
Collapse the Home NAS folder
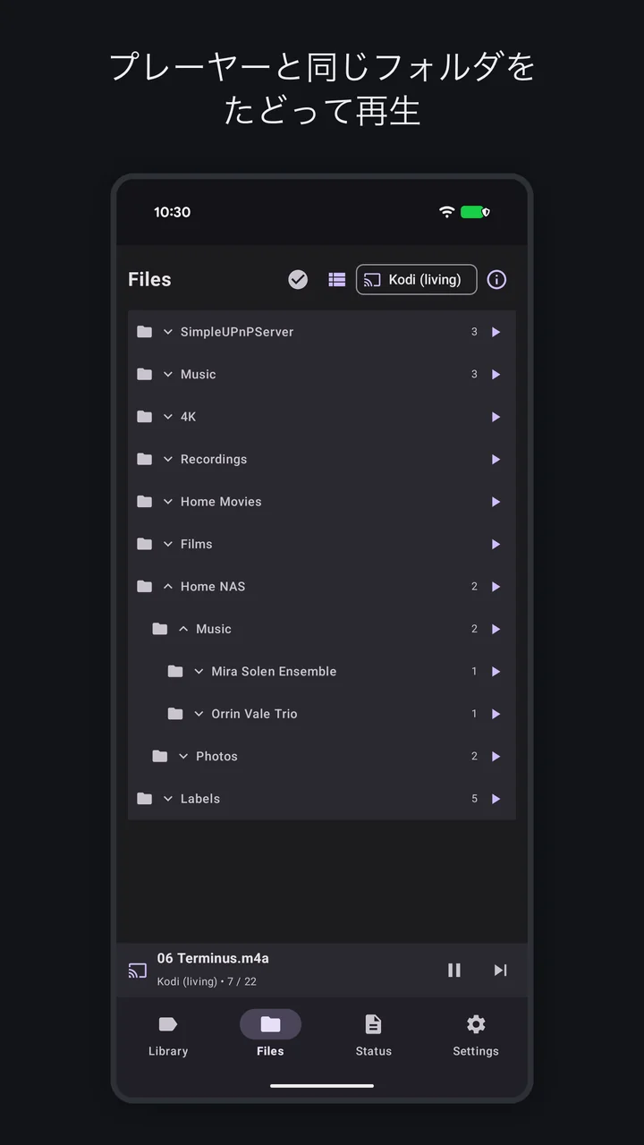pos(168,587)
